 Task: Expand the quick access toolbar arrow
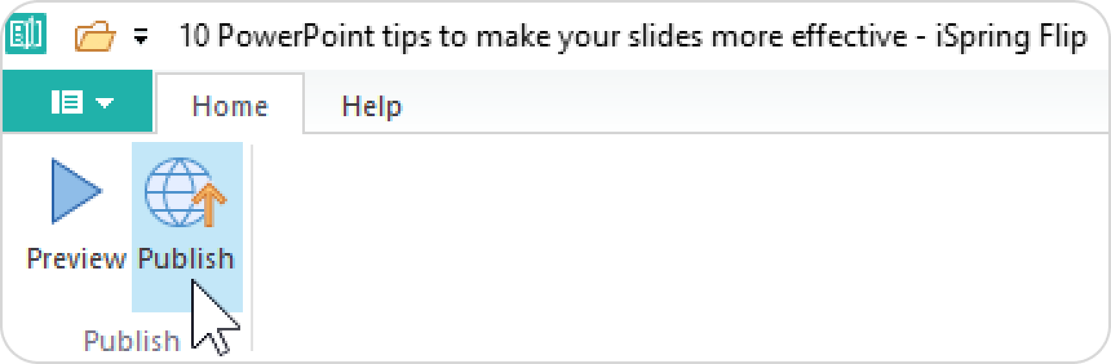click(x=141, y=37)
